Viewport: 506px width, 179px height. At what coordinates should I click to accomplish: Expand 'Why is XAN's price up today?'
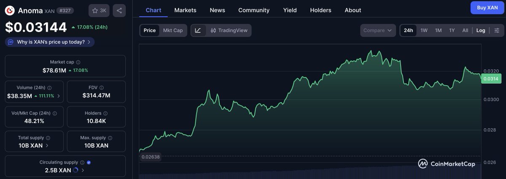click(50, 42)
